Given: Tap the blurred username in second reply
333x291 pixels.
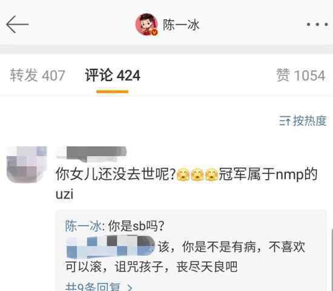Looking at the screenshot, I should click(110, 246).
